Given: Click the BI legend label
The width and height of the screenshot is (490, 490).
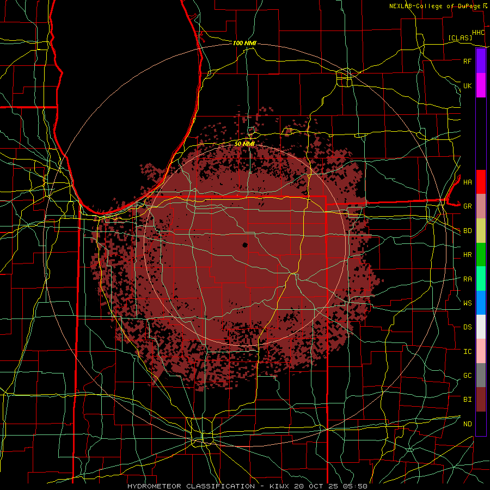Looking at the screenshot, I should click(468, 400).
